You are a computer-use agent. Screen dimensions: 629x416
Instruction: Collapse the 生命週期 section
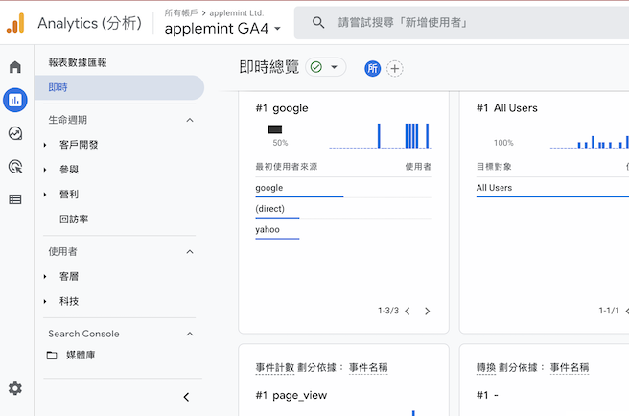190,120
